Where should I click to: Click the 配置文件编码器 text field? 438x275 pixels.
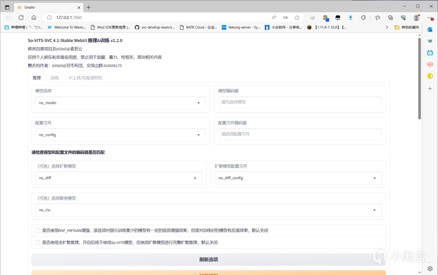pyautogui.click(x=300, y=134)
